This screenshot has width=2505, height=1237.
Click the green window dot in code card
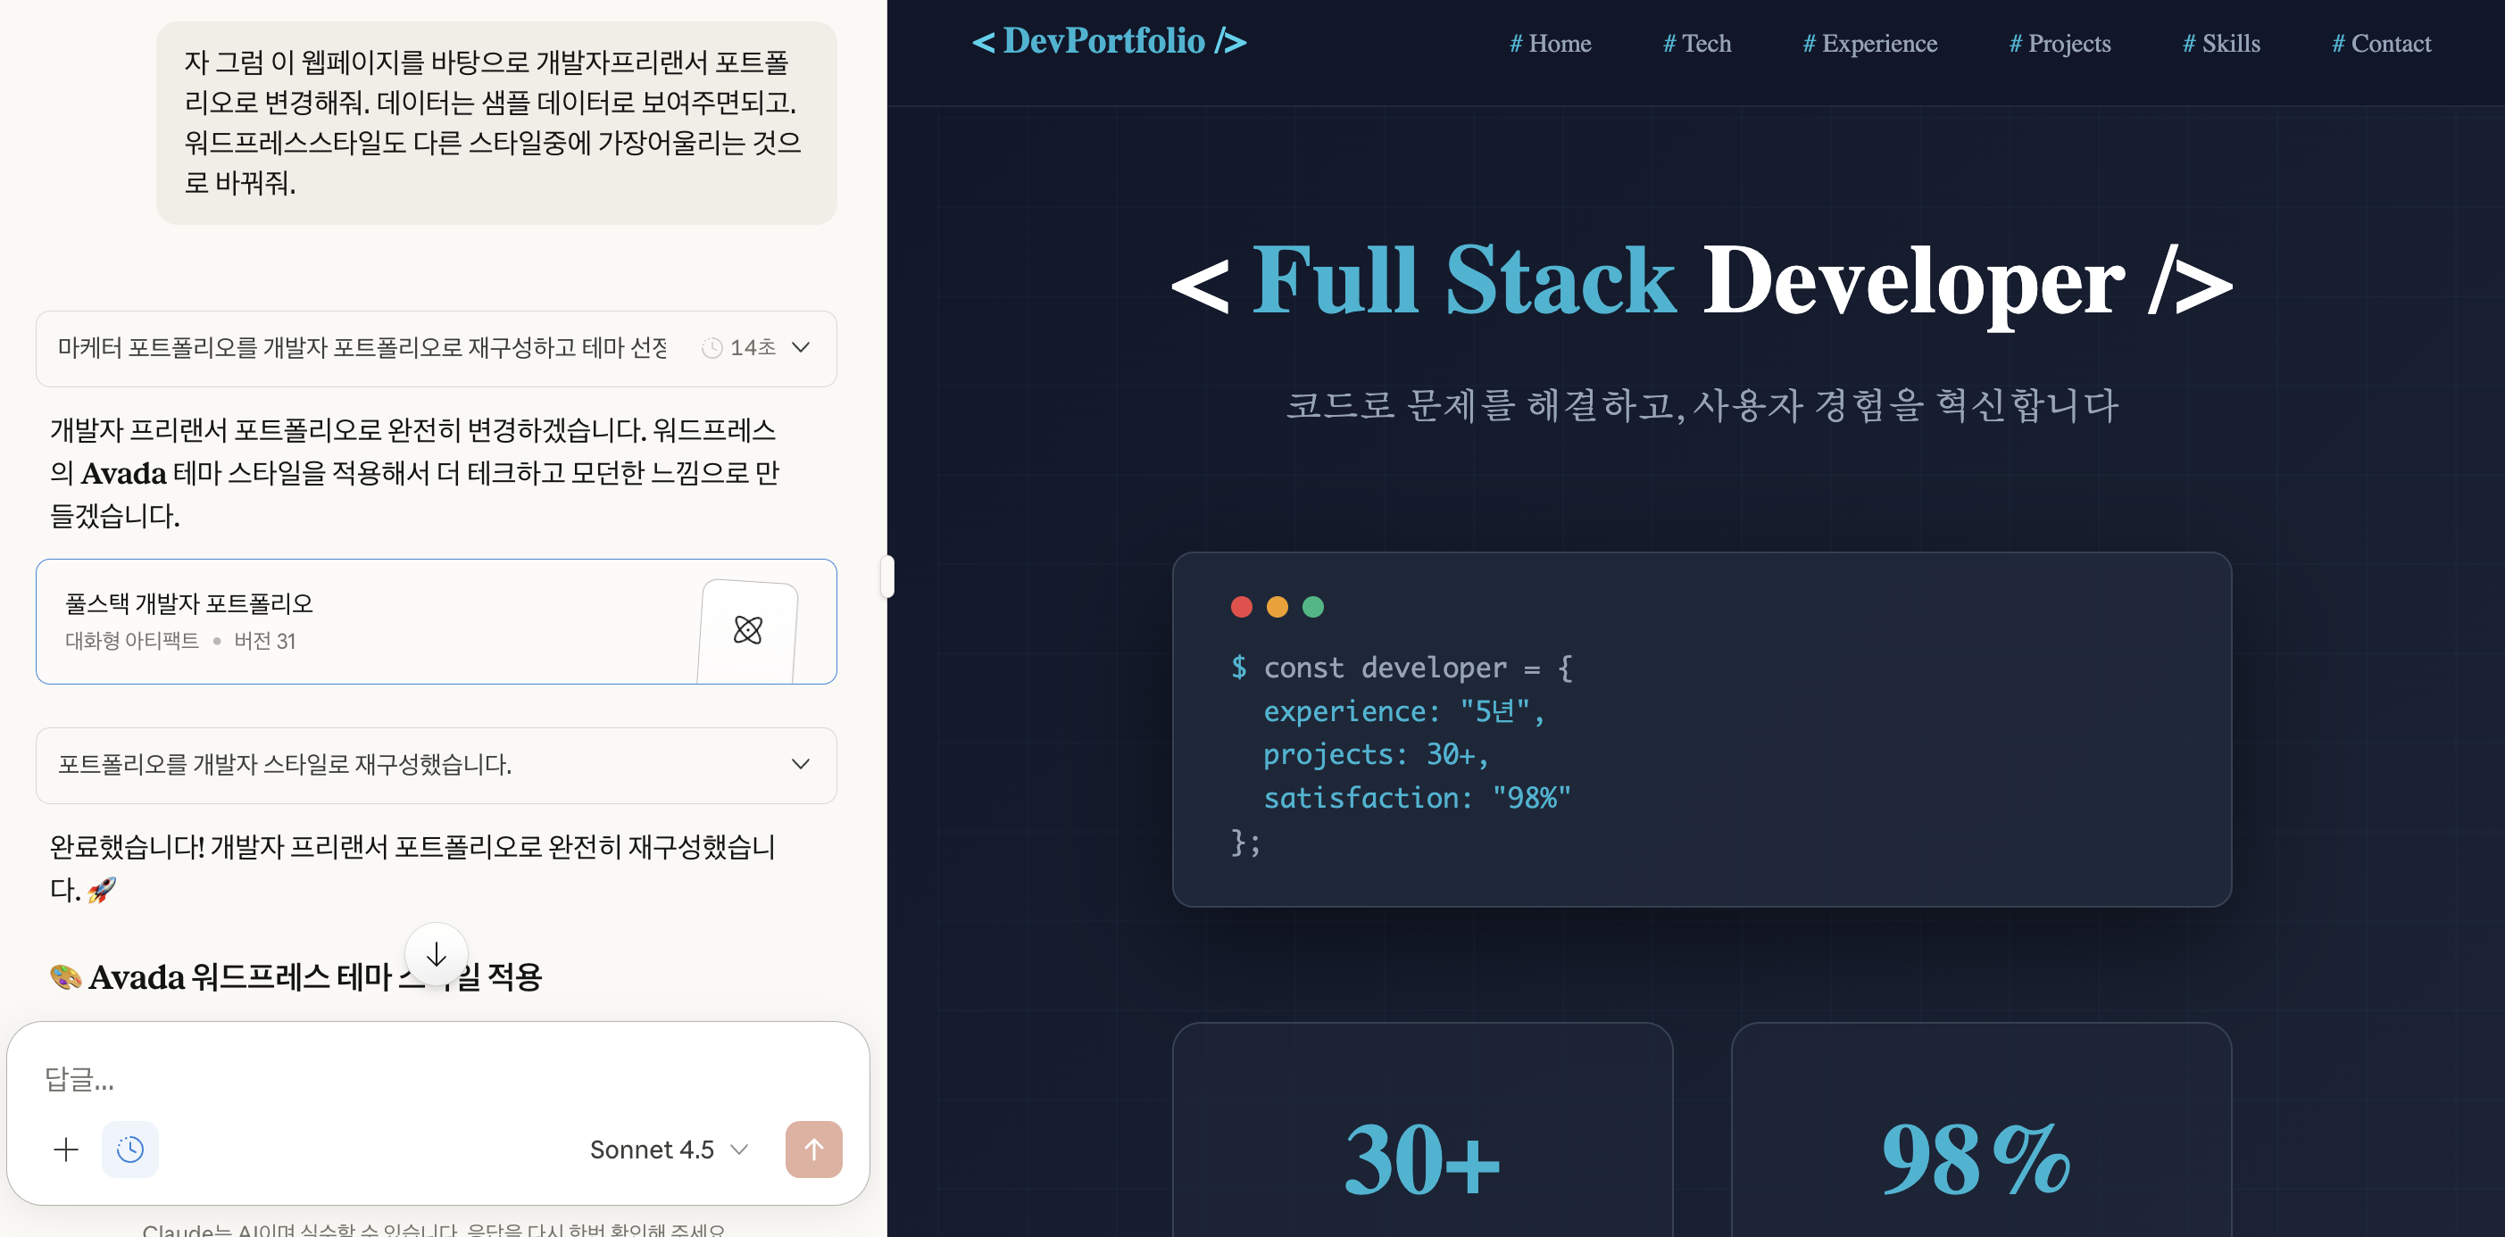coord(1313,607)
